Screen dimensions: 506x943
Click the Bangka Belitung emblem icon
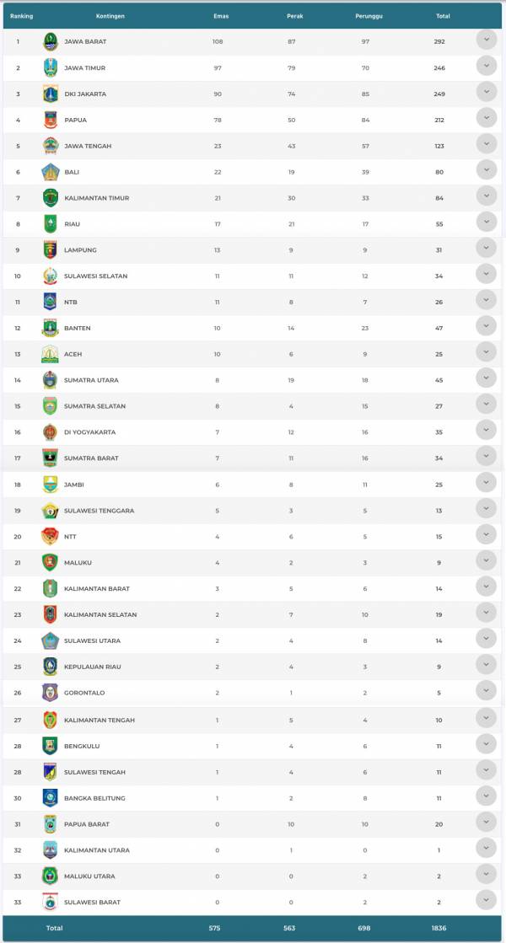tap(51, 798)
